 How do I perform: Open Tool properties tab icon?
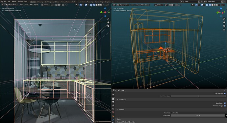coord(113,95)
